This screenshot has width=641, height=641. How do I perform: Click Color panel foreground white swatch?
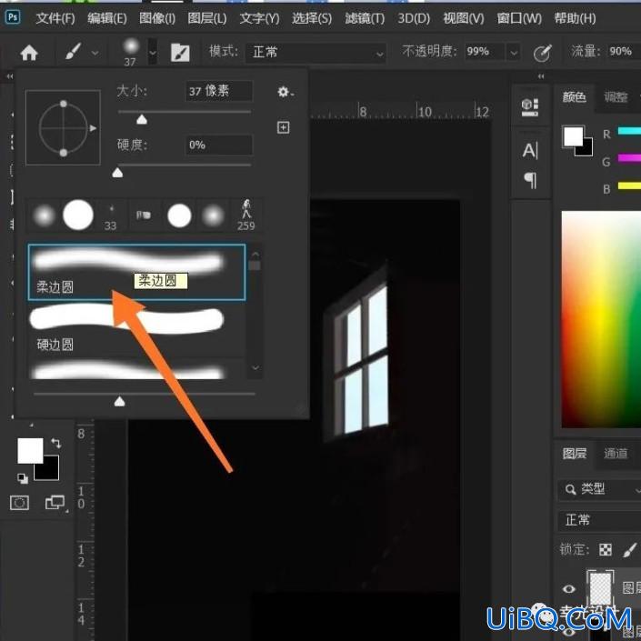click(x=573, y=136)
